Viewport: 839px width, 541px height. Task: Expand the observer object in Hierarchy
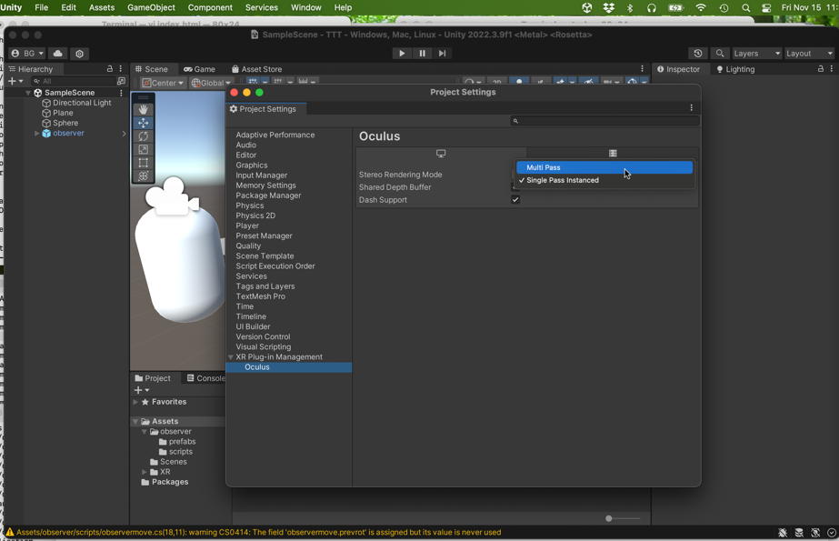coord(37,134)
